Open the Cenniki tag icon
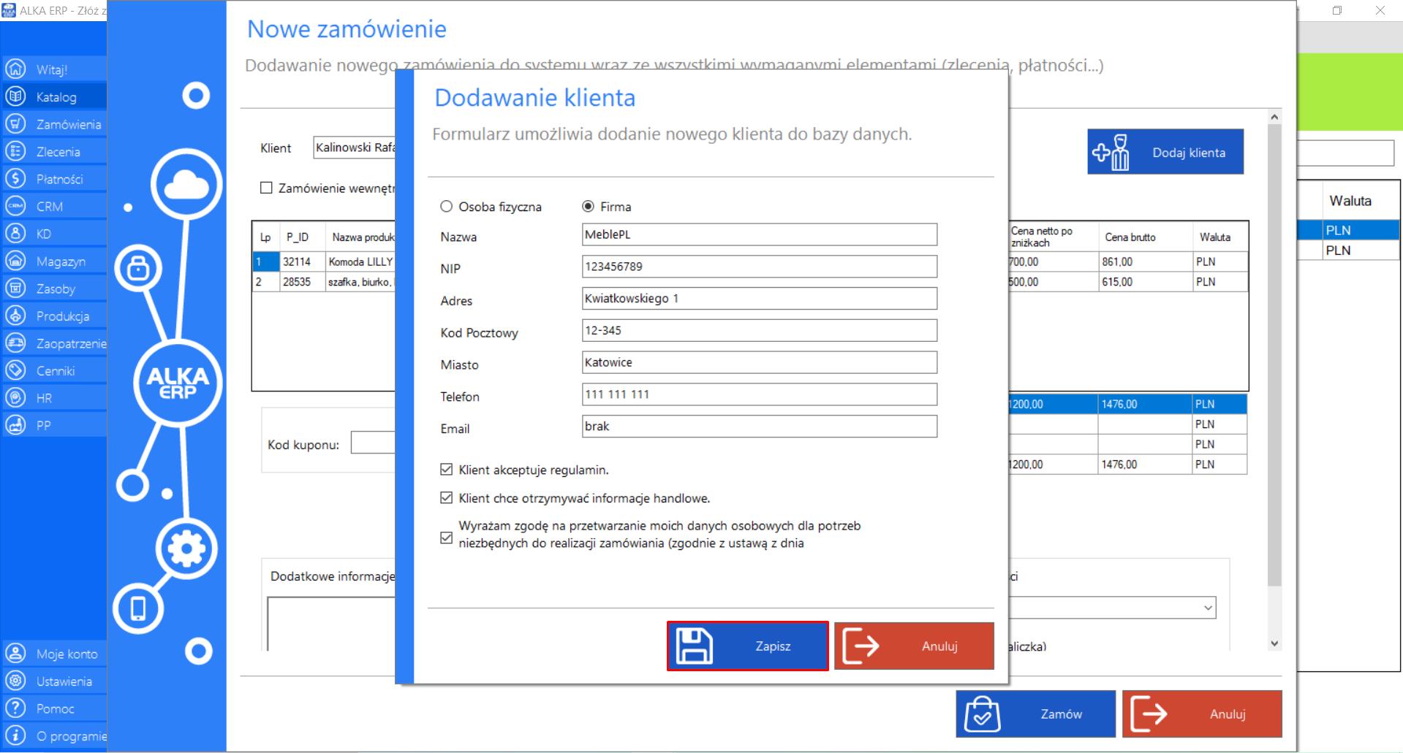1403x753 pixels. click(15, 370)
